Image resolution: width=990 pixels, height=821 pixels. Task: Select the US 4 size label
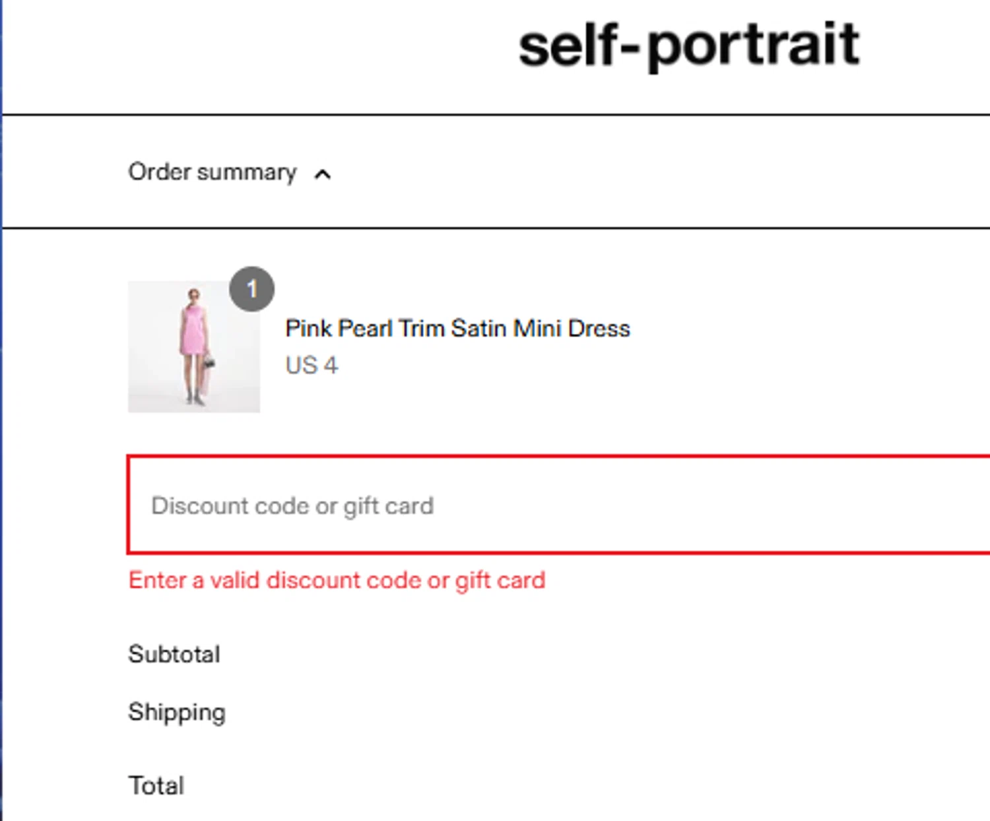coord(312,366)
